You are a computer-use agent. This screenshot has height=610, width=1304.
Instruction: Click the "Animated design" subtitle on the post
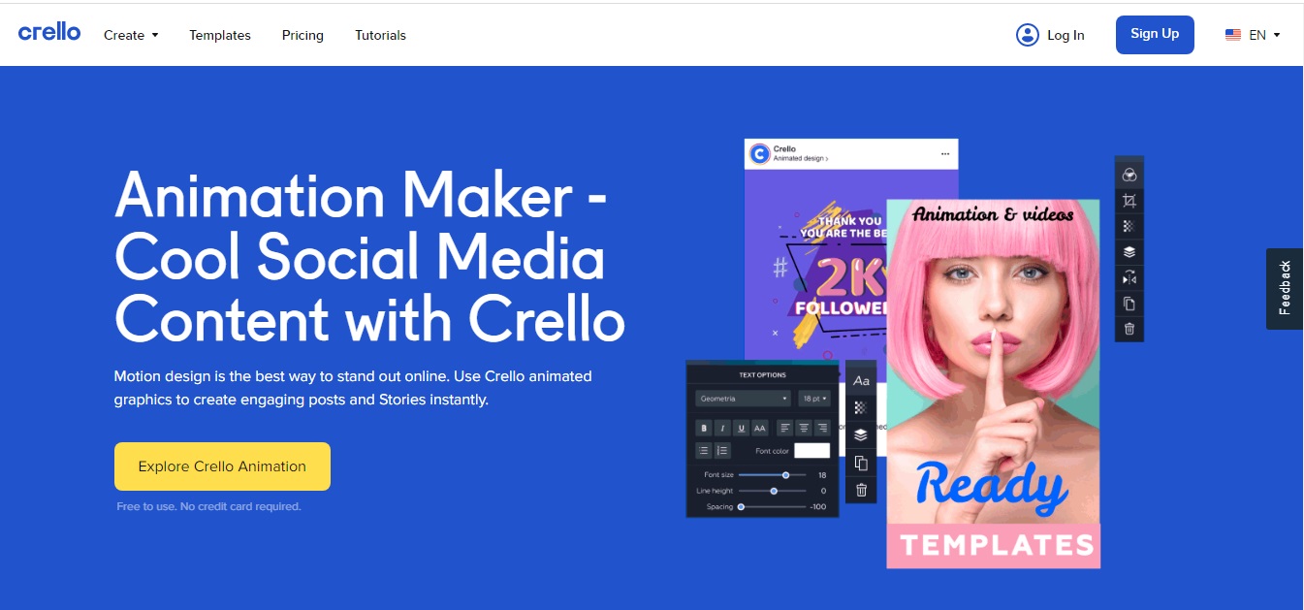pos(800,158)
